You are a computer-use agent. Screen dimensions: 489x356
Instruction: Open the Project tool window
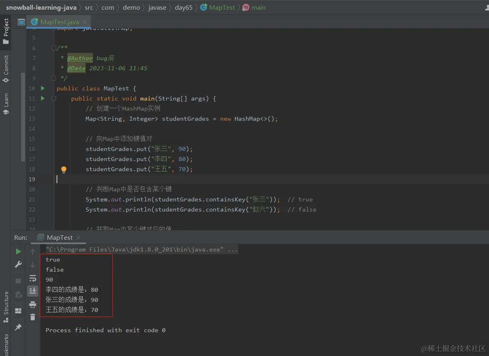point(6,31)
